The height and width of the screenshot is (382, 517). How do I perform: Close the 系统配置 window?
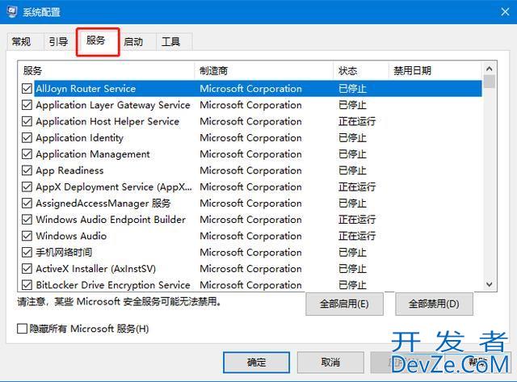tap(505, 12)
